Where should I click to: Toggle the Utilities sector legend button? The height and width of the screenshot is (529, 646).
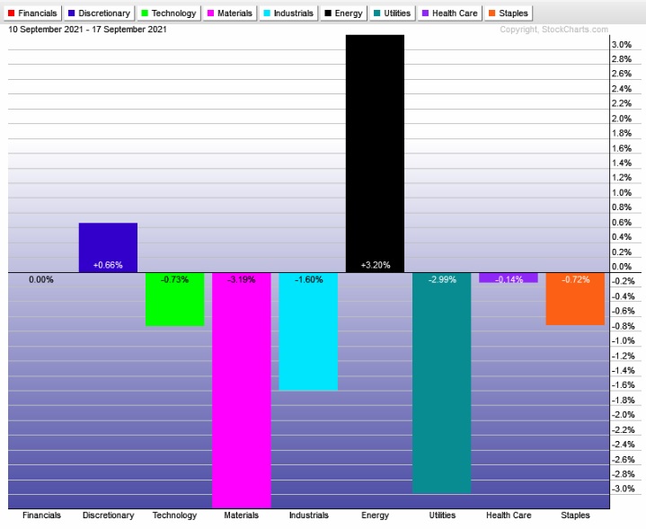click(x=393, y=13)
